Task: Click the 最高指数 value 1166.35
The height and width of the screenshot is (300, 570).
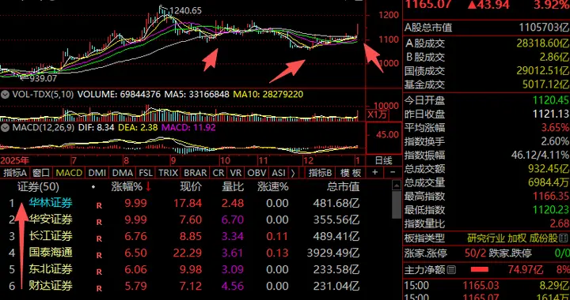Action: pos(550,196)
